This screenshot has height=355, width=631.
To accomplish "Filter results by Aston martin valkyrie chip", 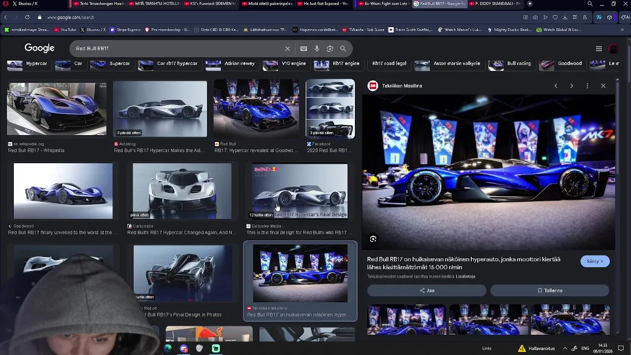I will (451, 64).
